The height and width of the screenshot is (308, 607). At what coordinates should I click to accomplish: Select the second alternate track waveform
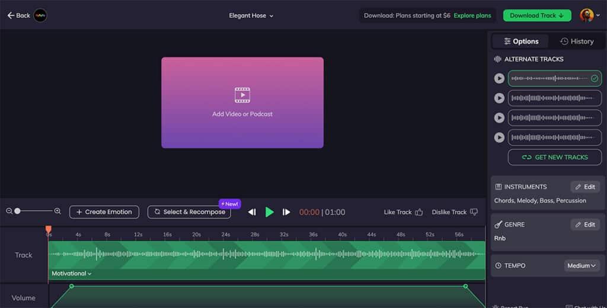coord(555,98)
